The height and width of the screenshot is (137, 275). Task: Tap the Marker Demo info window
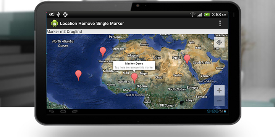coord(134,65)
